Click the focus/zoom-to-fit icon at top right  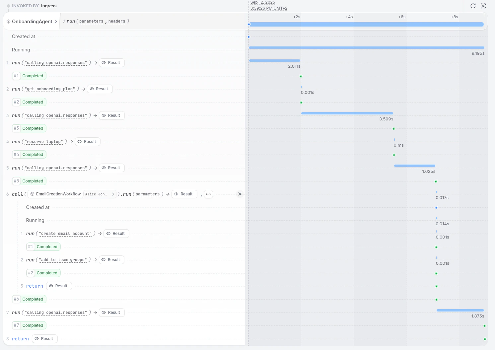tap(483, 6)
